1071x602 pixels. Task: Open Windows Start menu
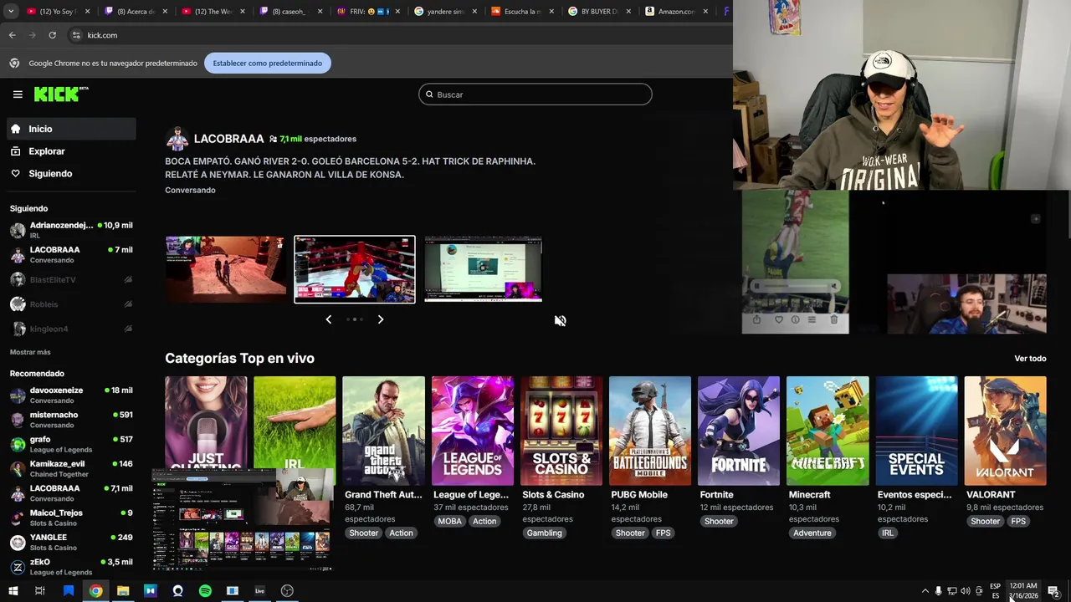(13, 591)
